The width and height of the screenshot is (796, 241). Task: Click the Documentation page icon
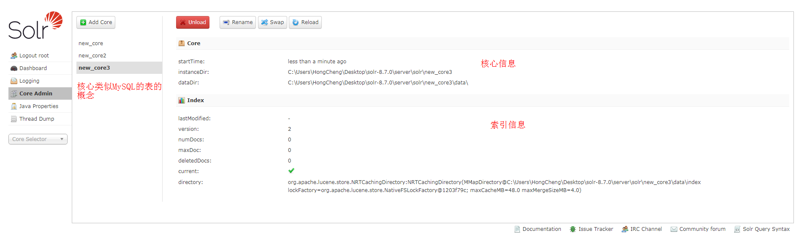[517, 229]
